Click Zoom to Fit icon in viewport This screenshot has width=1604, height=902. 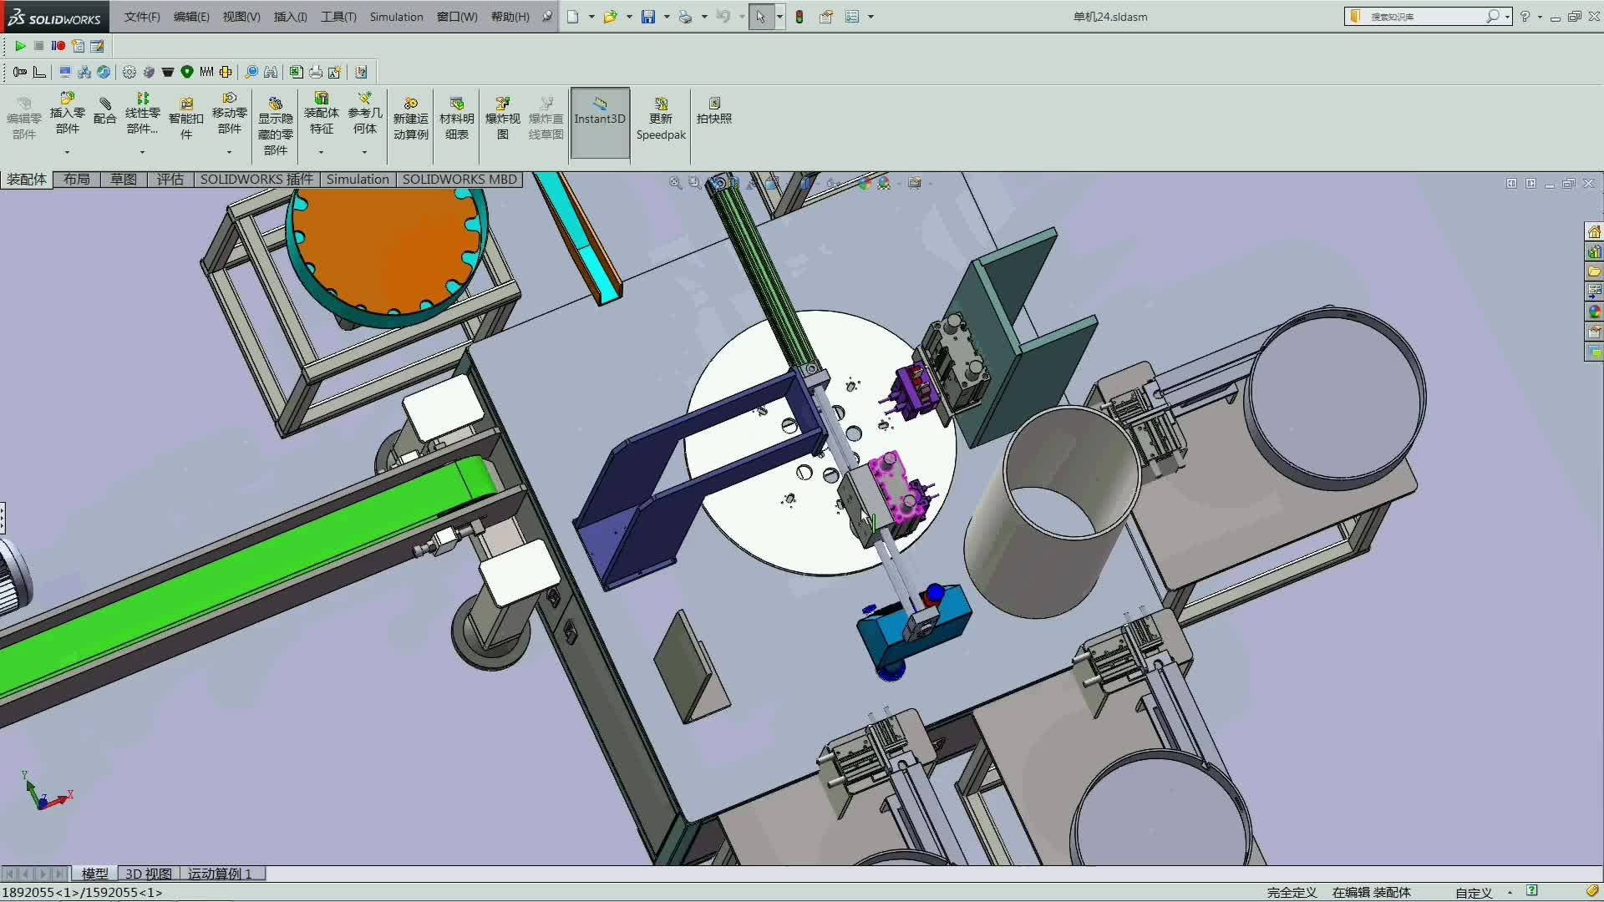(x=675, y=183)
